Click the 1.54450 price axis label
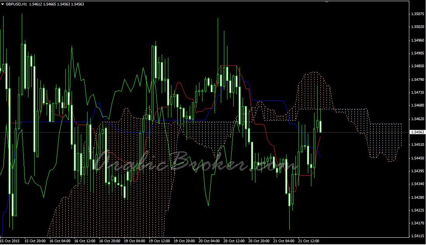This screenshot has width=426, height=245. pos(417,158)
